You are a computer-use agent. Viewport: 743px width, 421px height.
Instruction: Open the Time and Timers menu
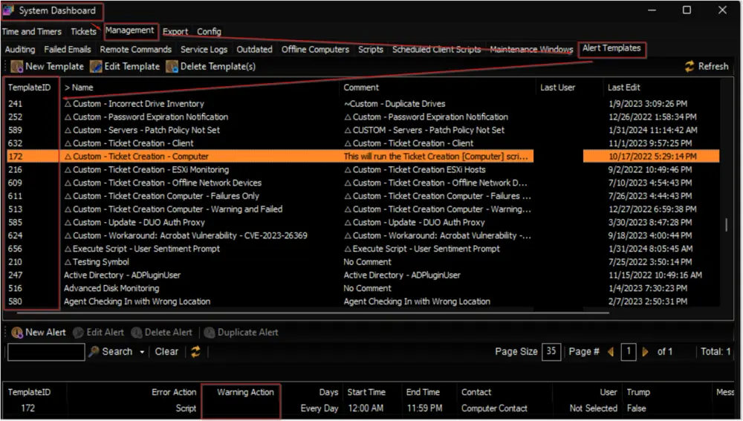[x=32, y=32]
